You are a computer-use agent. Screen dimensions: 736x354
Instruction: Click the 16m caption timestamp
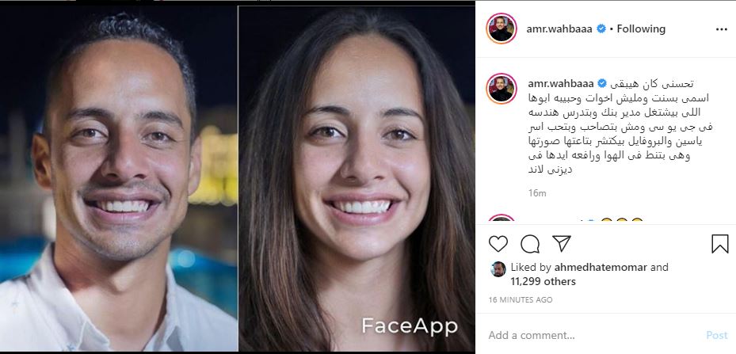pos(537,193)
